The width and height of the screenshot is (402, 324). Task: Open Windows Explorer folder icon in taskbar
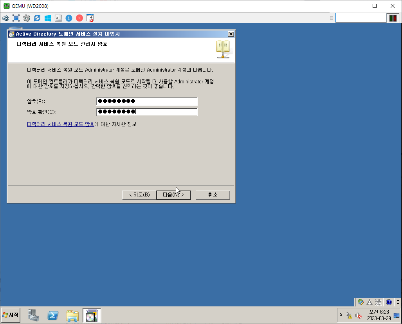pos(72,315)
